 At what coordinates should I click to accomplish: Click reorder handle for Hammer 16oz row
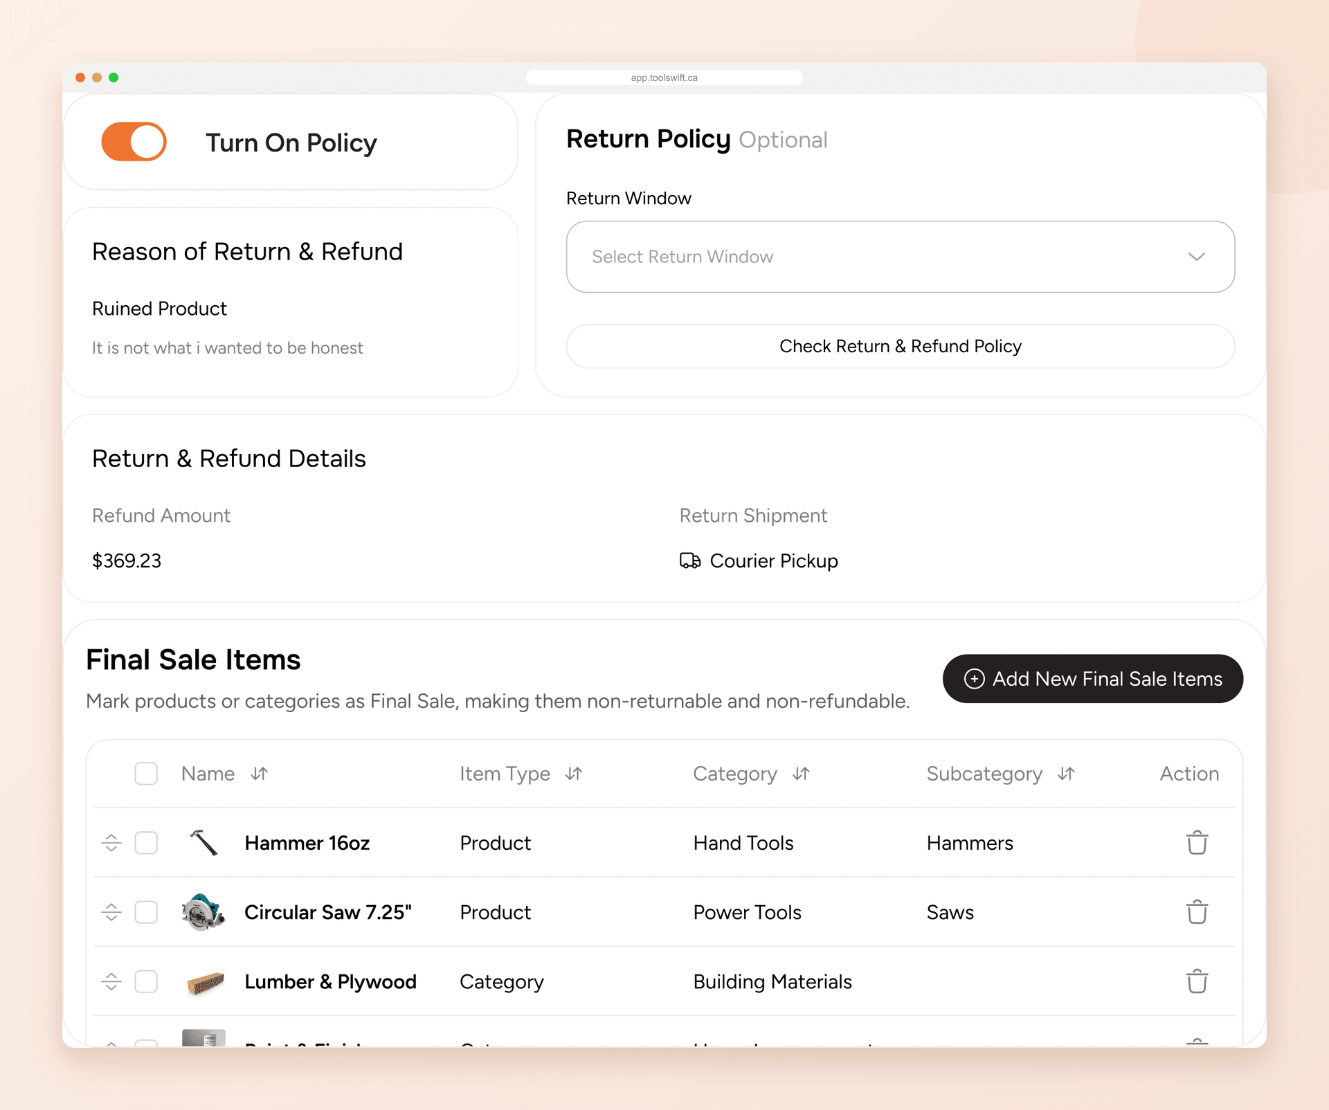tap(111, 843)
